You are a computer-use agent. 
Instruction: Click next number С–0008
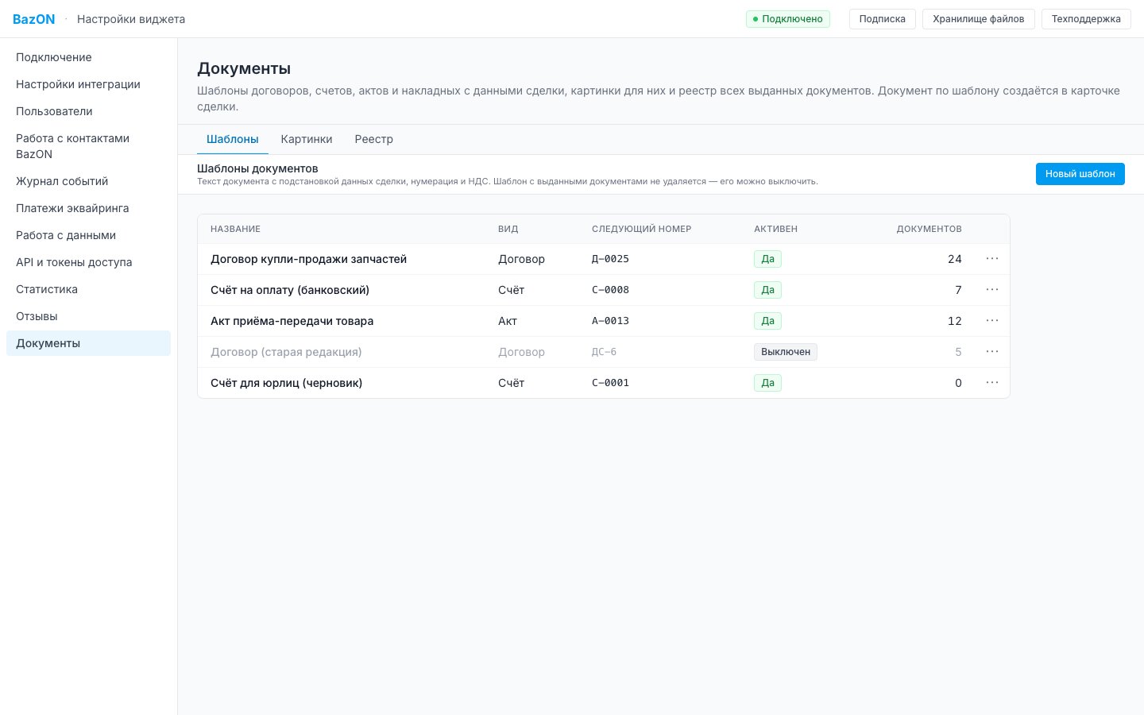point(610,290)
